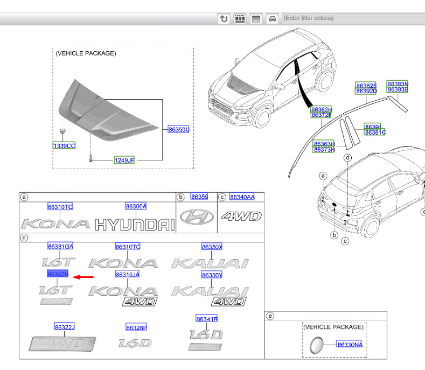425x370 pixels.
Task: Select part number 86350U
Action: [179, 130]
